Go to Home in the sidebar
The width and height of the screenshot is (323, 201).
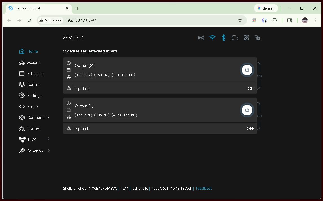click(x=28, y=52)
